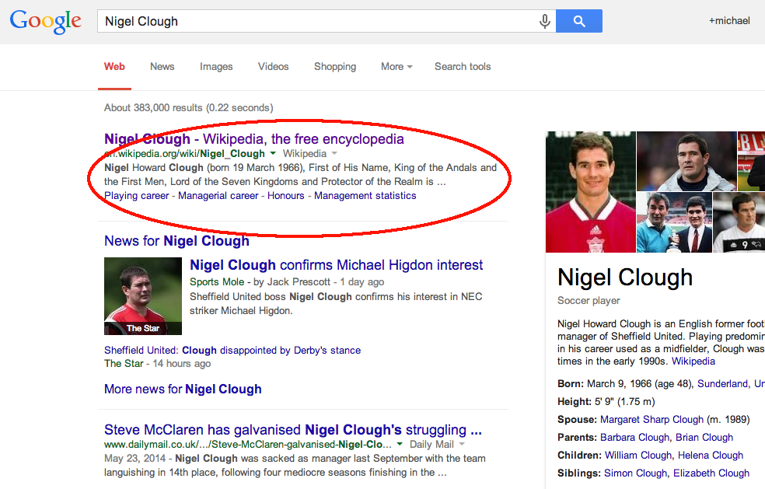Image resolution: width=765 pixels, height=489 pixels.
Task: Expand arrow next to dailymail.co.uk URL
Action: [x=400, y=445]
